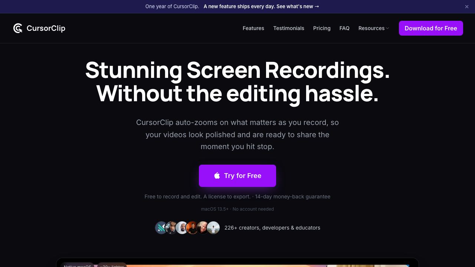
Task: Click the avatar with orange background
Action: (x=193, y=228)
